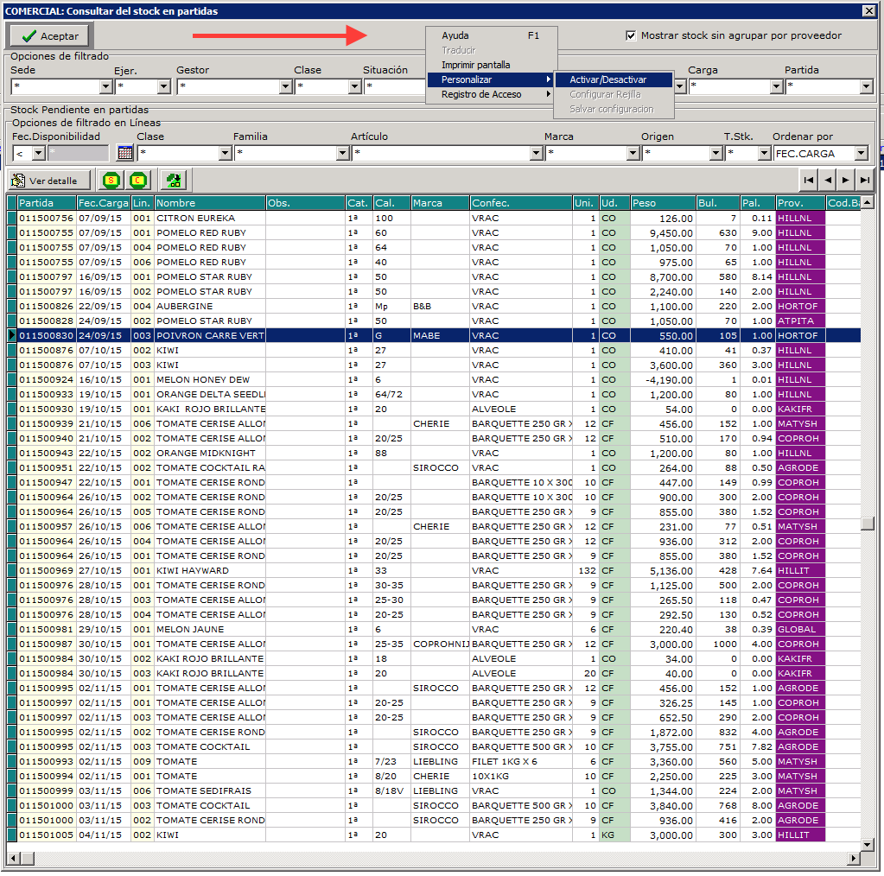Viewport: 884px width, 876px height.
Task: Jump to first record with navigation arrow
Action: point(808,180)
